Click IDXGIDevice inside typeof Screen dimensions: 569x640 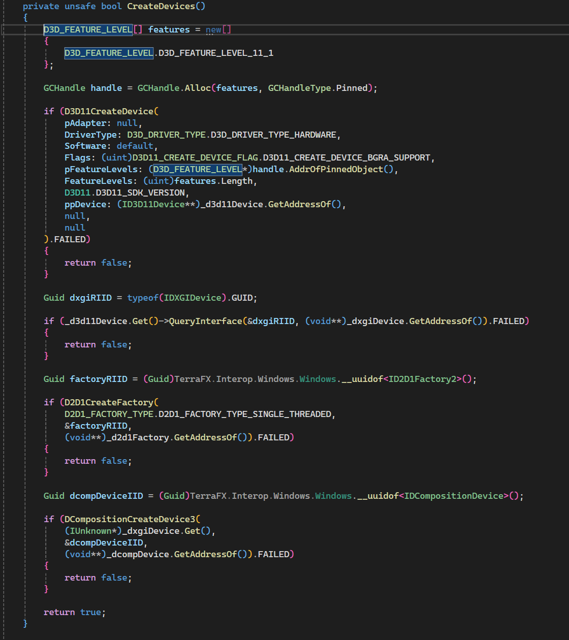[x=193, y=298]
